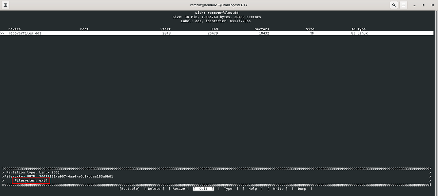Click the terminal window title text

pos(219,5)
